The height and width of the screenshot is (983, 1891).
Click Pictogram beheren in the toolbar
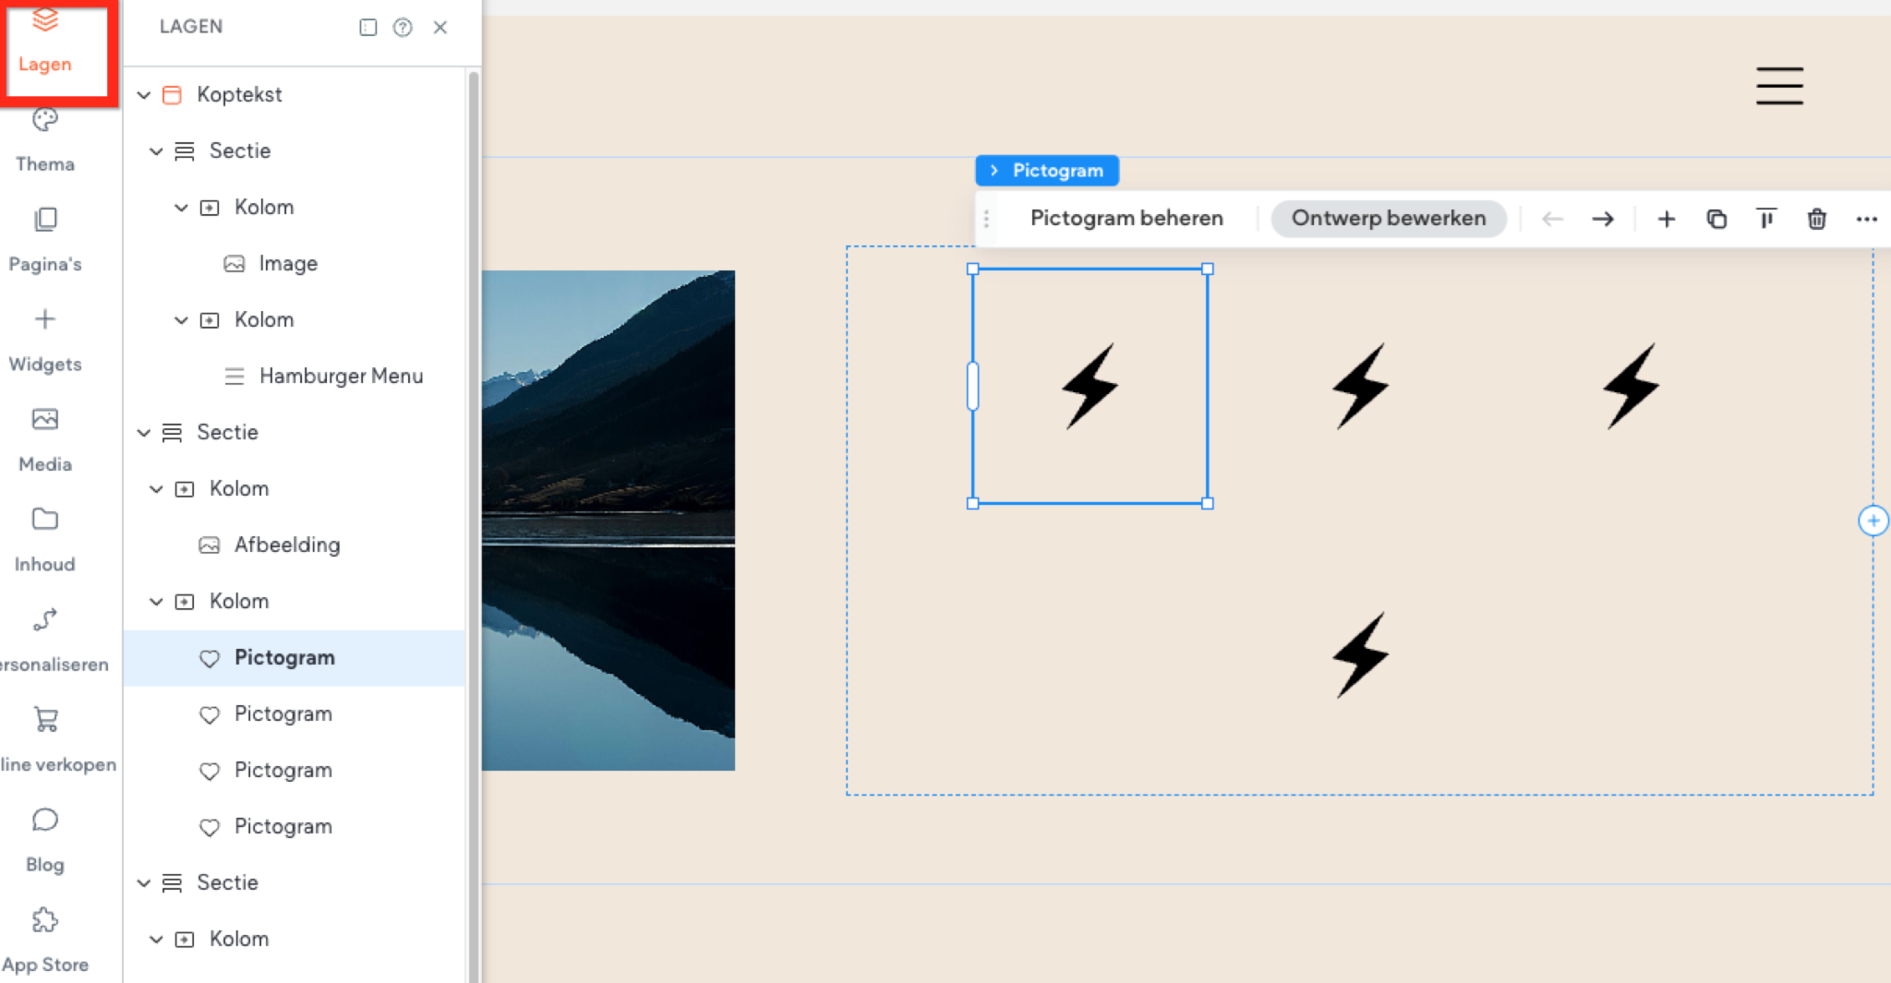[1126, 219]
